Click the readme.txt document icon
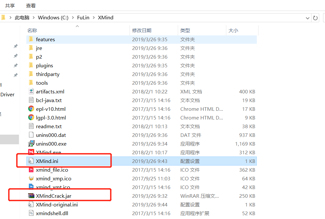Screen dimensions: 325x219 (x=31, y=126)
